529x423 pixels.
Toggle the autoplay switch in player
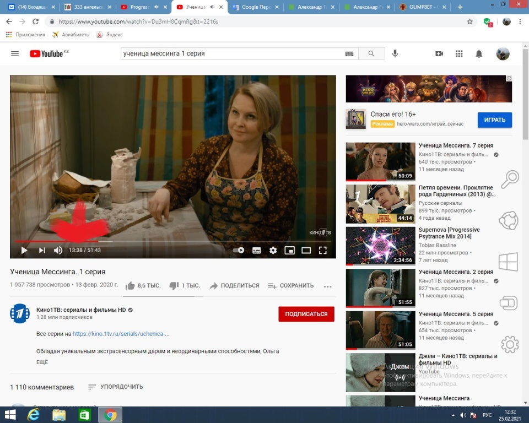point(239,250)
